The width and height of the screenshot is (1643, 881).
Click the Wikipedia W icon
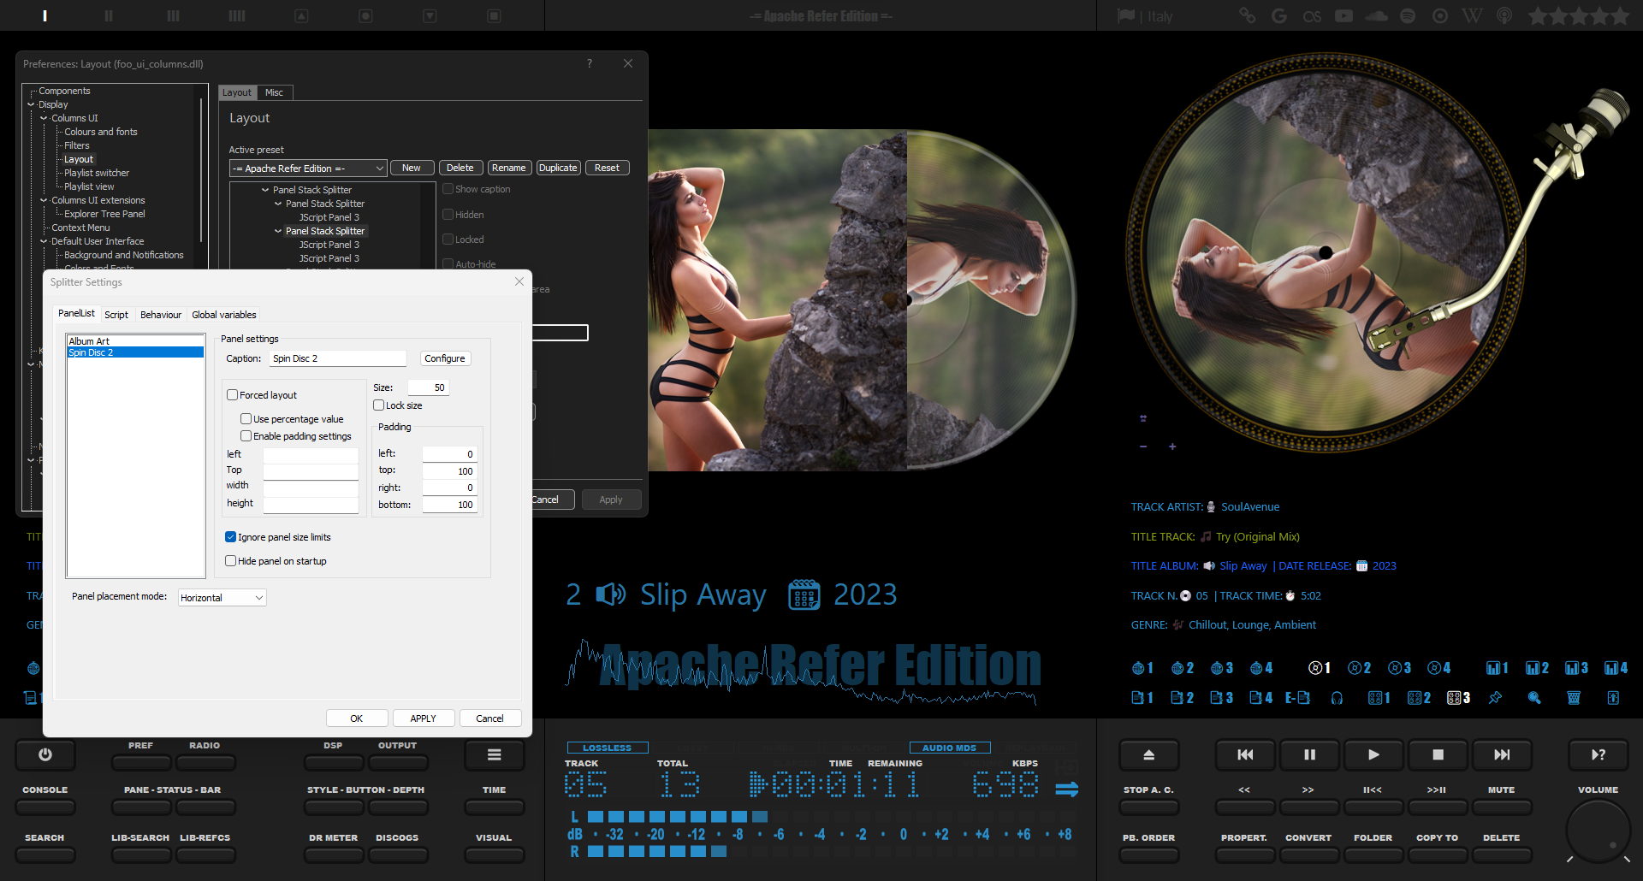click(x=1472, y=16)
